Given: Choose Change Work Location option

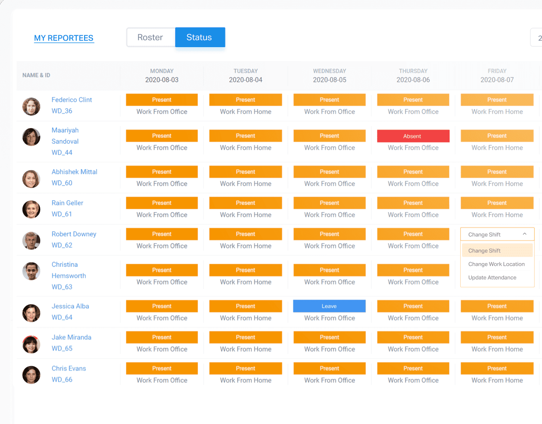Looking at the screenshot, I should 497,264.
